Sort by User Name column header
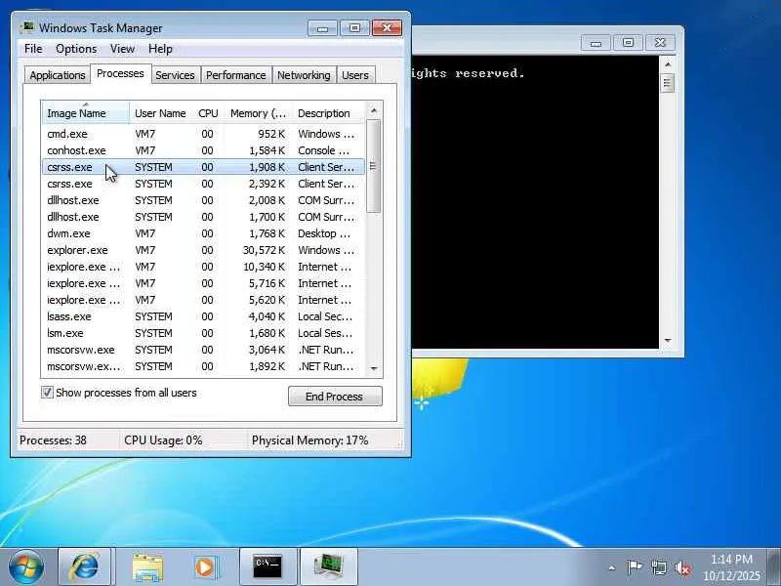 pyautogui.click(x=160, y=113)
